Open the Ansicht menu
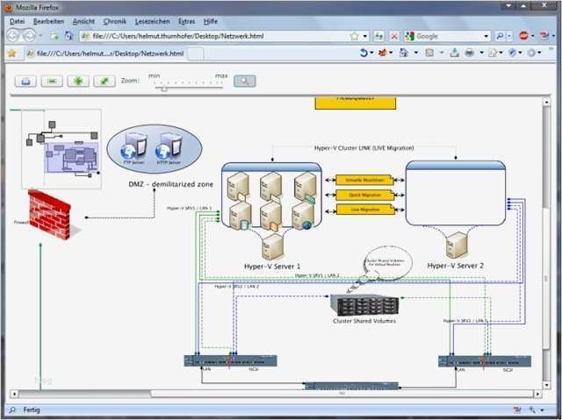562x420 pixels. (83, 21)
